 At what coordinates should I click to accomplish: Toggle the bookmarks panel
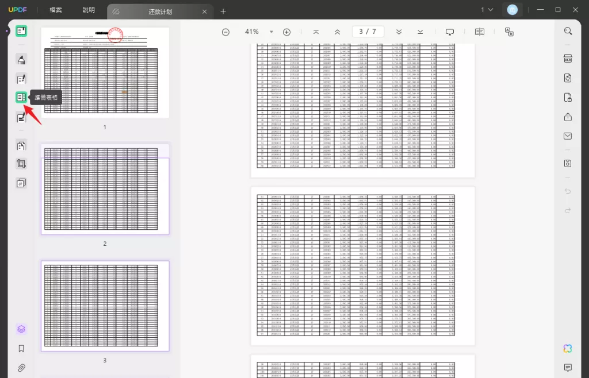tap(21, 348)
